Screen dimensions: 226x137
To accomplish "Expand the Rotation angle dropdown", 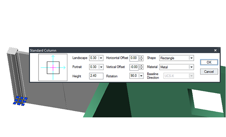I will (x=141, y=76).
